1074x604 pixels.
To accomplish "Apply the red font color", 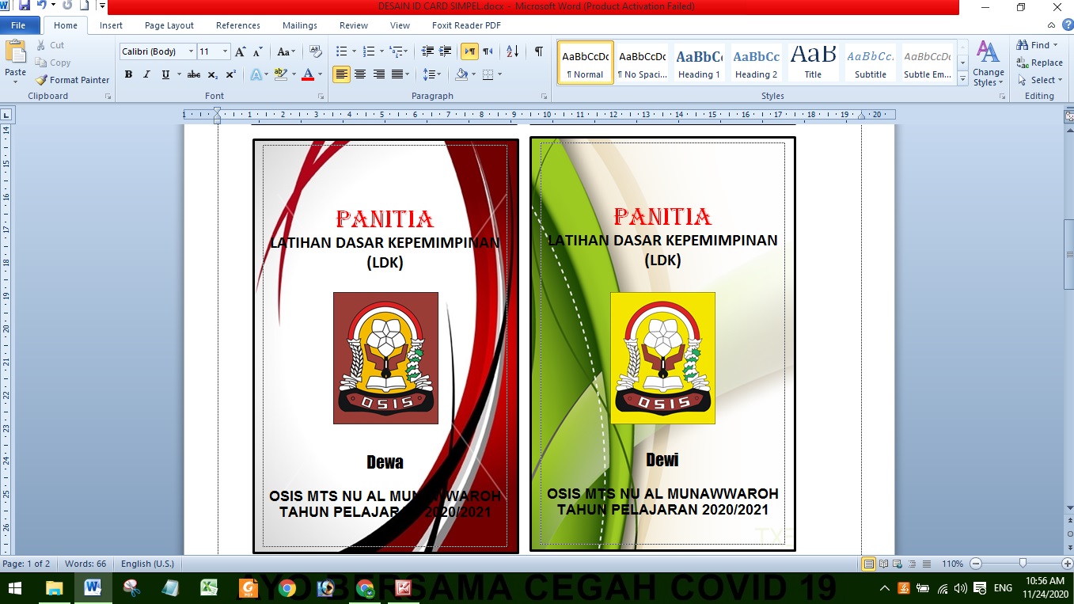I will pos(308,74).
